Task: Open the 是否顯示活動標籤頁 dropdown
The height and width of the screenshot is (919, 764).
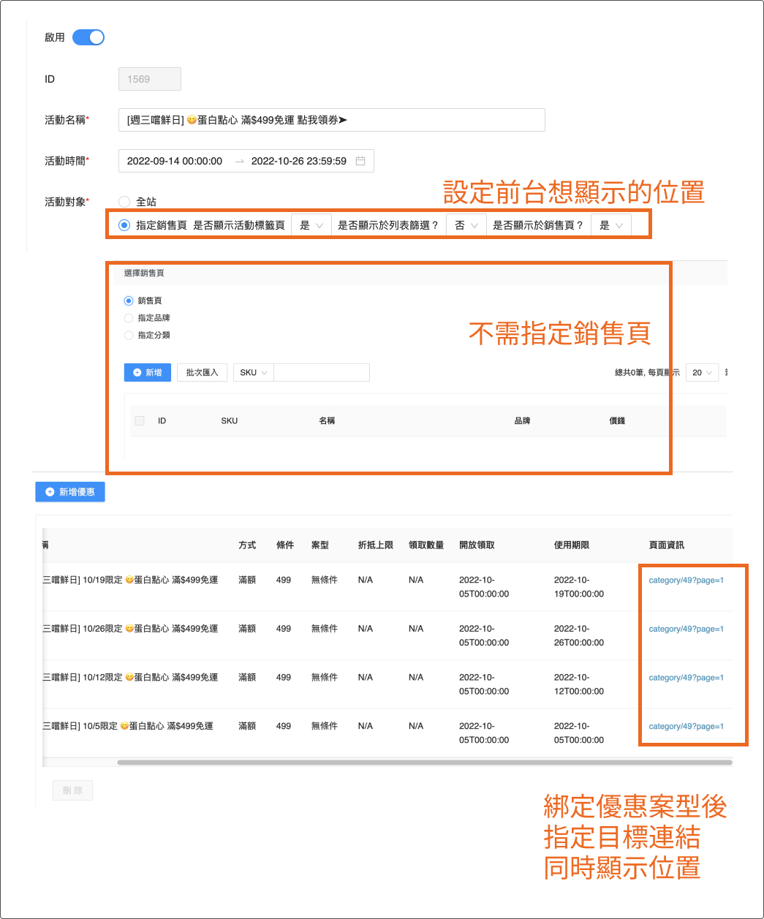Action: point(311,225)
